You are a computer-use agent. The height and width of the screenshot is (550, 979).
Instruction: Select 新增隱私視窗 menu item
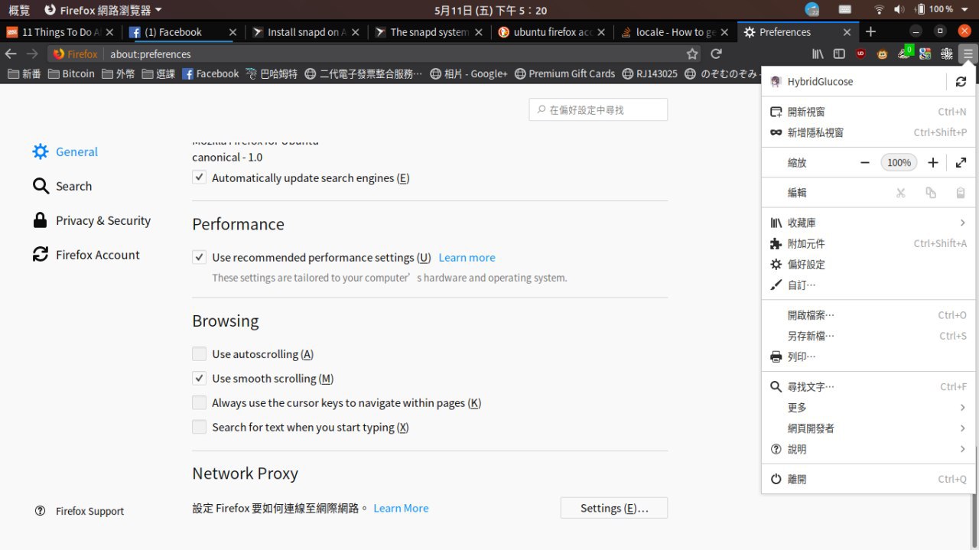(x=868, y=132)
